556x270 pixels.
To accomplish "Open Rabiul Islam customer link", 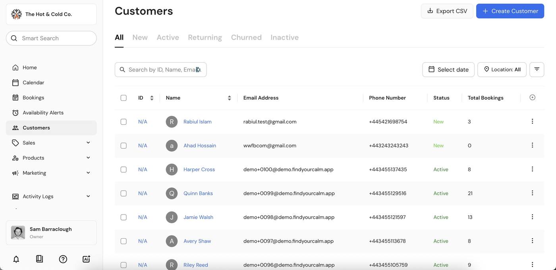I will pos(197,122).
